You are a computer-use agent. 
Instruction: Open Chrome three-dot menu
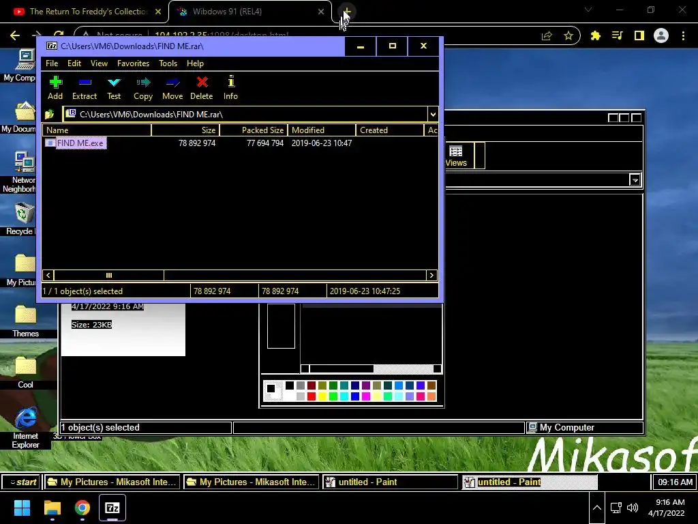pos(683,35)
